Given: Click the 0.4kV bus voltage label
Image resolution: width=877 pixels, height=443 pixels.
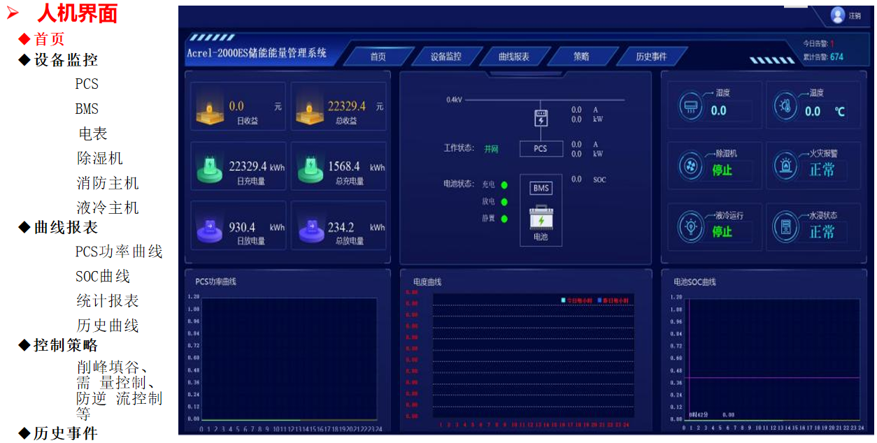Looking at the screenshot, I should [454, 99].
